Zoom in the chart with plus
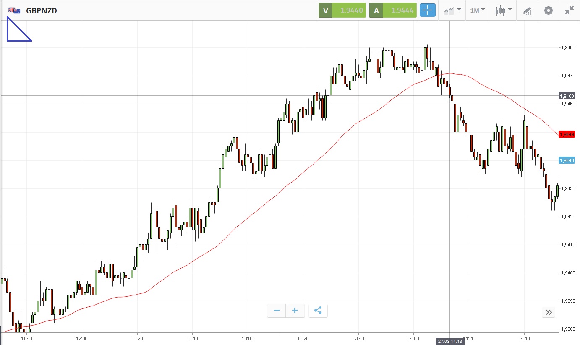580x345 pixels. tap(295, 311)
